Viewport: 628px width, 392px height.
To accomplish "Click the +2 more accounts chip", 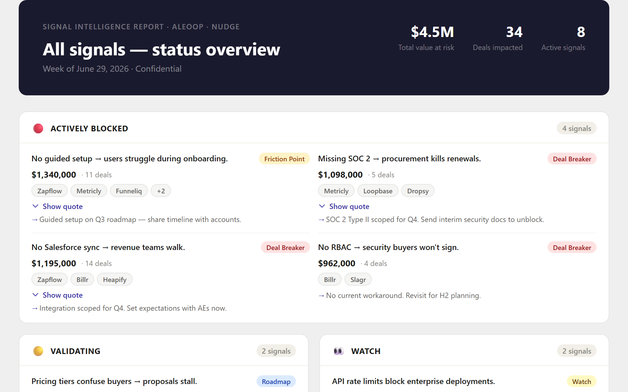I will 161,191.
